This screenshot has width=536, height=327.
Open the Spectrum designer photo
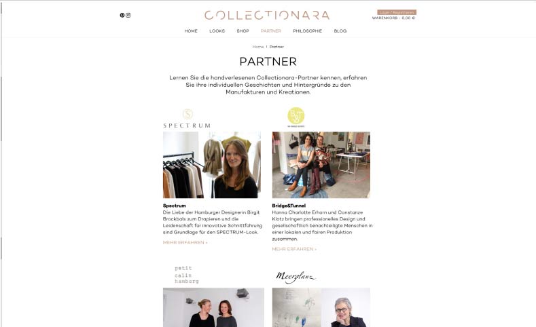click(212, 165)
